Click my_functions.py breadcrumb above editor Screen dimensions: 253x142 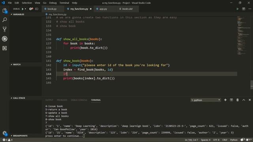(57, 14)
